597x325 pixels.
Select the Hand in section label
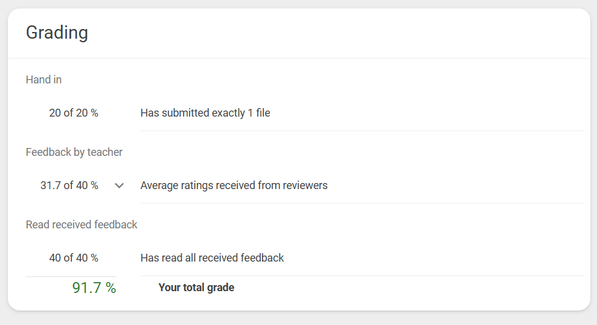pyautogui.click(x=44, y=80)
